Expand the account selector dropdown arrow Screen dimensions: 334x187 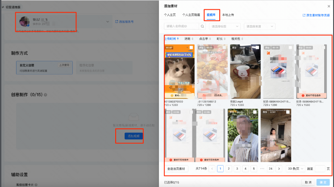pyautogui.click(x=108, y=21)
